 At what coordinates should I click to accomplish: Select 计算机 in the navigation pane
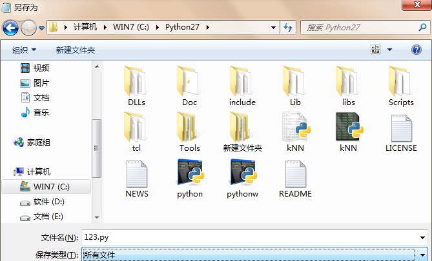coord(32,172)
